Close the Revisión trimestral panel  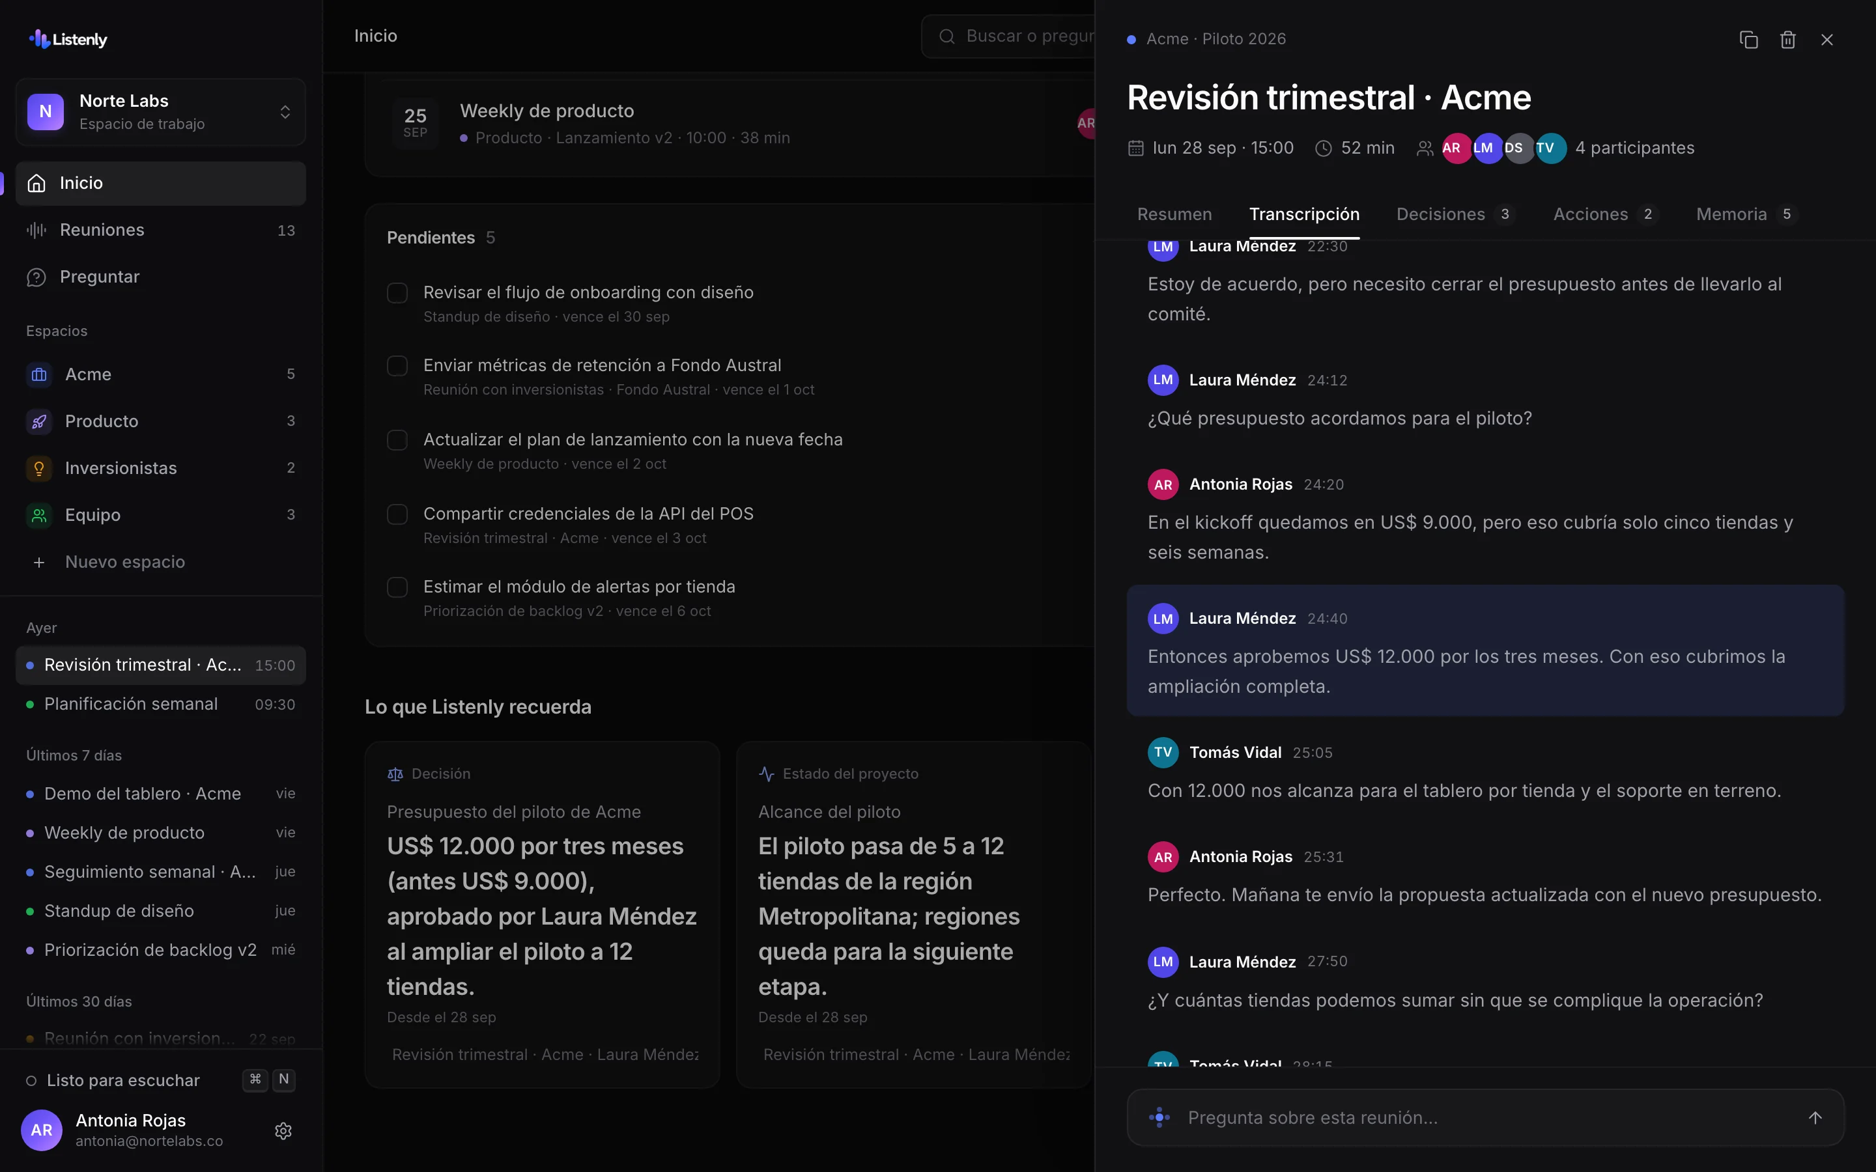(1827, 40)
